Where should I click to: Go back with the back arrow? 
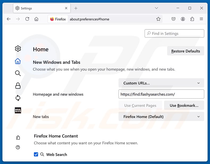click(x=9, y=19)
